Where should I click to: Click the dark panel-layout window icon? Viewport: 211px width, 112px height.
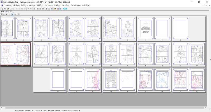point(46,9)
